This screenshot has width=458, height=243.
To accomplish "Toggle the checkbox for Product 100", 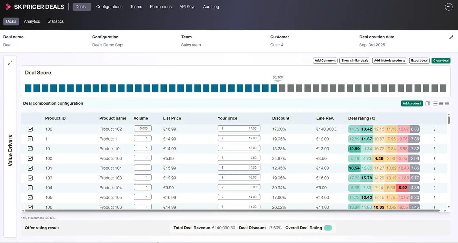I will click(30, 159).
